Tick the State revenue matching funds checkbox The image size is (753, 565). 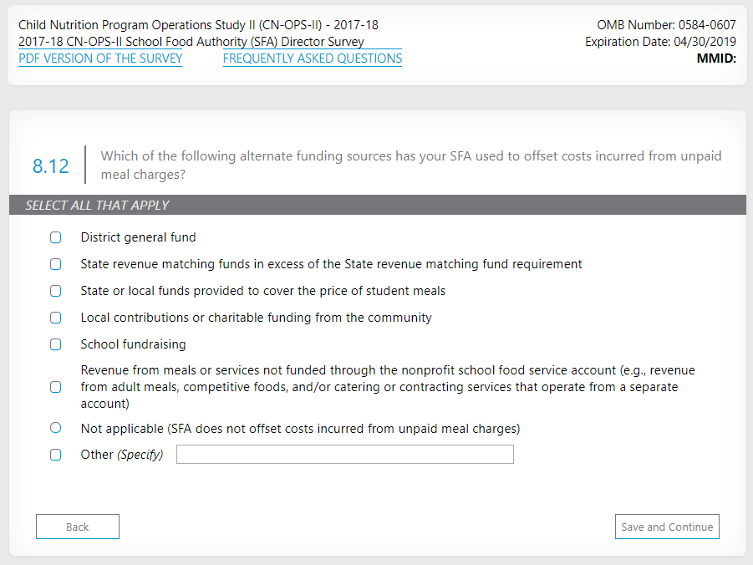point(56,264)
